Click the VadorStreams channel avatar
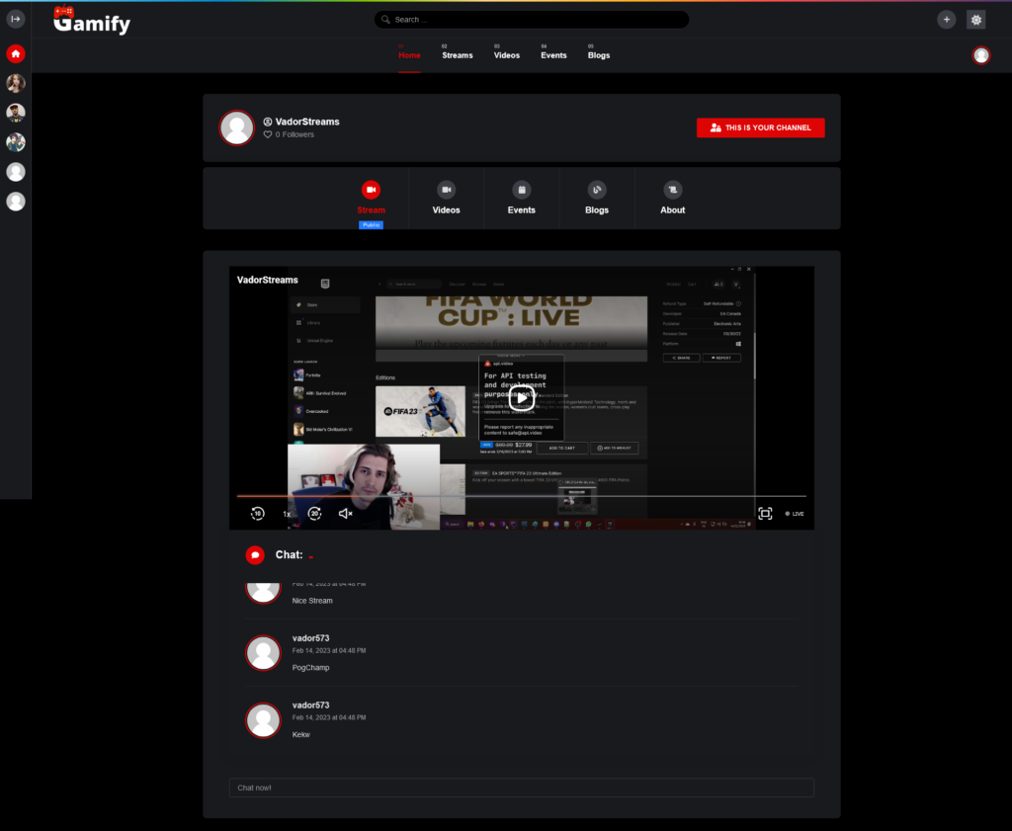 (x=237, y=127)
